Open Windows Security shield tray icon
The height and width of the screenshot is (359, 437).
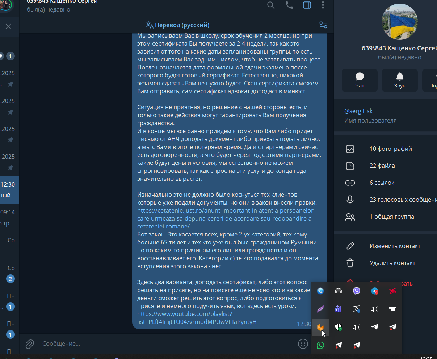tap(339, 327)
